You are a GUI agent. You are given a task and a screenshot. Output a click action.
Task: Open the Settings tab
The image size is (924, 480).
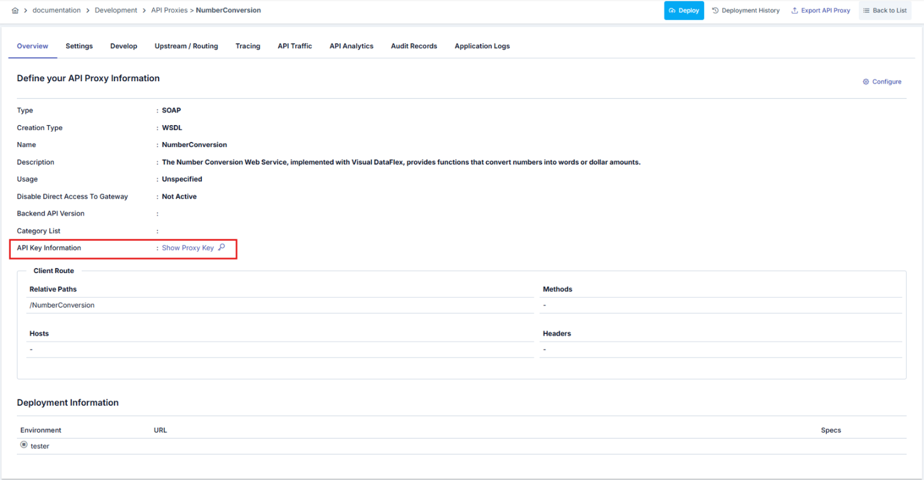click(x=79, y=46)
